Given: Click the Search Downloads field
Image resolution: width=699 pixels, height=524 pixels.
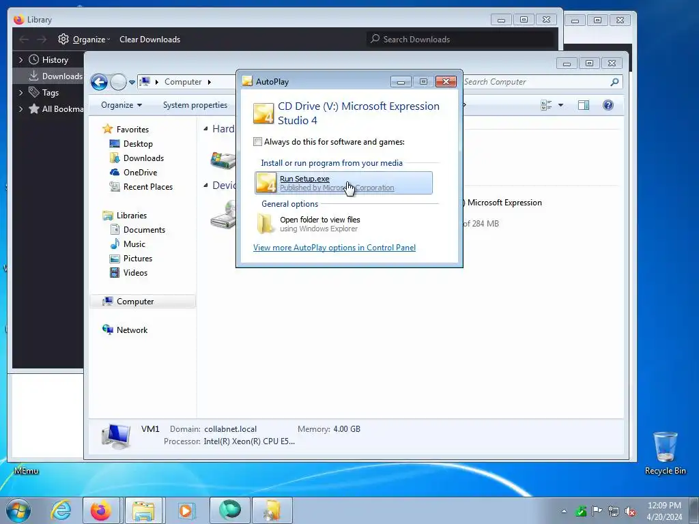Looking at the screenshot, I should [461, 39].
